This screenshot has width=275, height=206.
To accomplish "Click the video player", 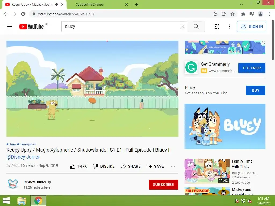I will pos(92,89).
